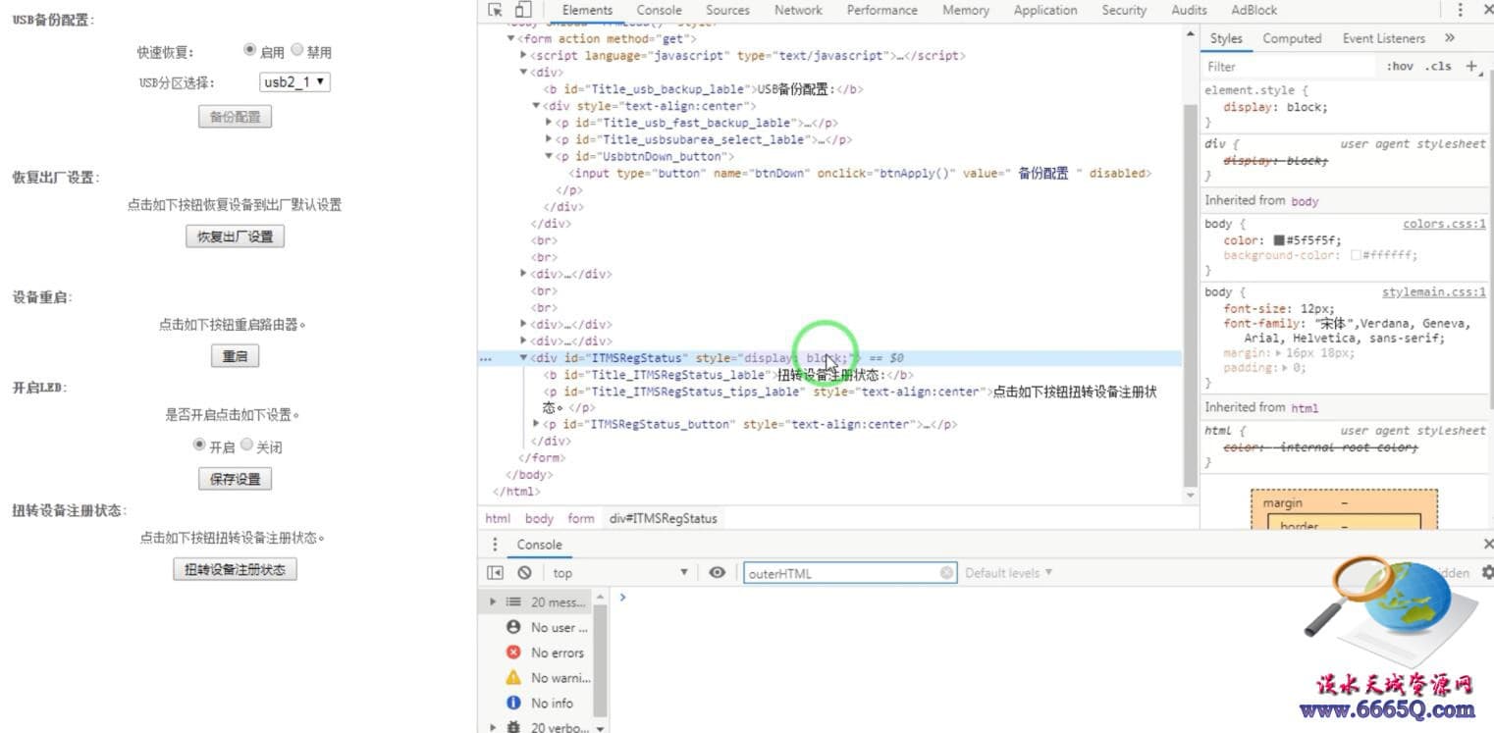Select the No user messages row

click(x=548, y=627)
